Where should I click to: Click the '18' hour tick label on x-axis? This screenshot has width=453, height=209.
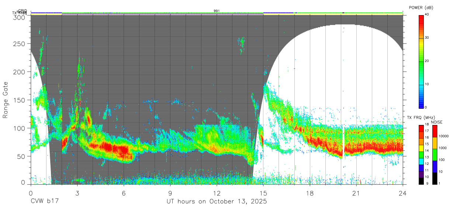[x=310, y=193]
